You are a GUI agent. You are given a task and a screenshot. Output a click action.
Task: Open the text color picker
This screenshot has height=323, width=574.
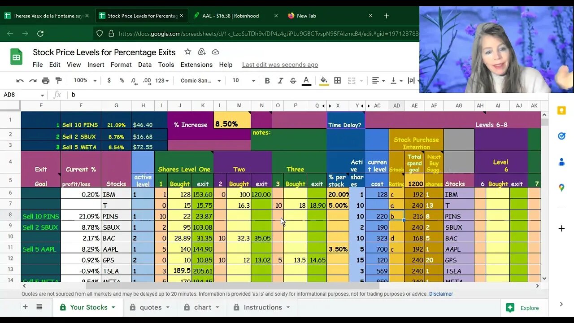(306, 81)
